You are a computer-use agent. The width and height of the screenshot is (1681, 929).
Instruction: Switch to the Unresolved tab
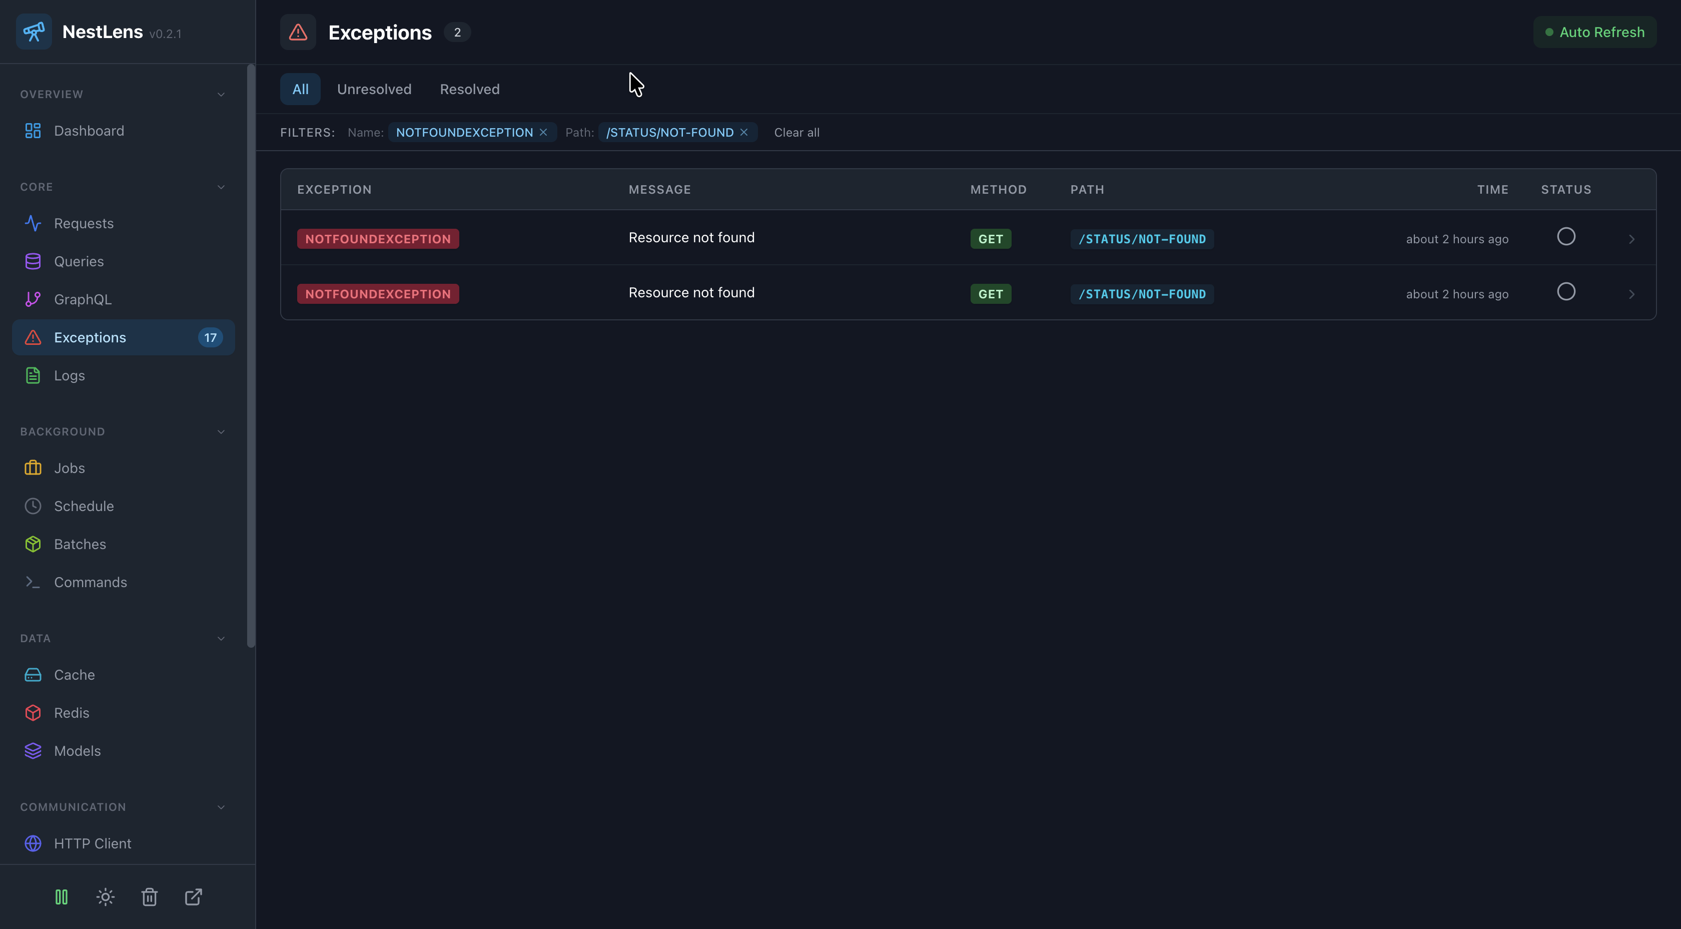(374, 90)
